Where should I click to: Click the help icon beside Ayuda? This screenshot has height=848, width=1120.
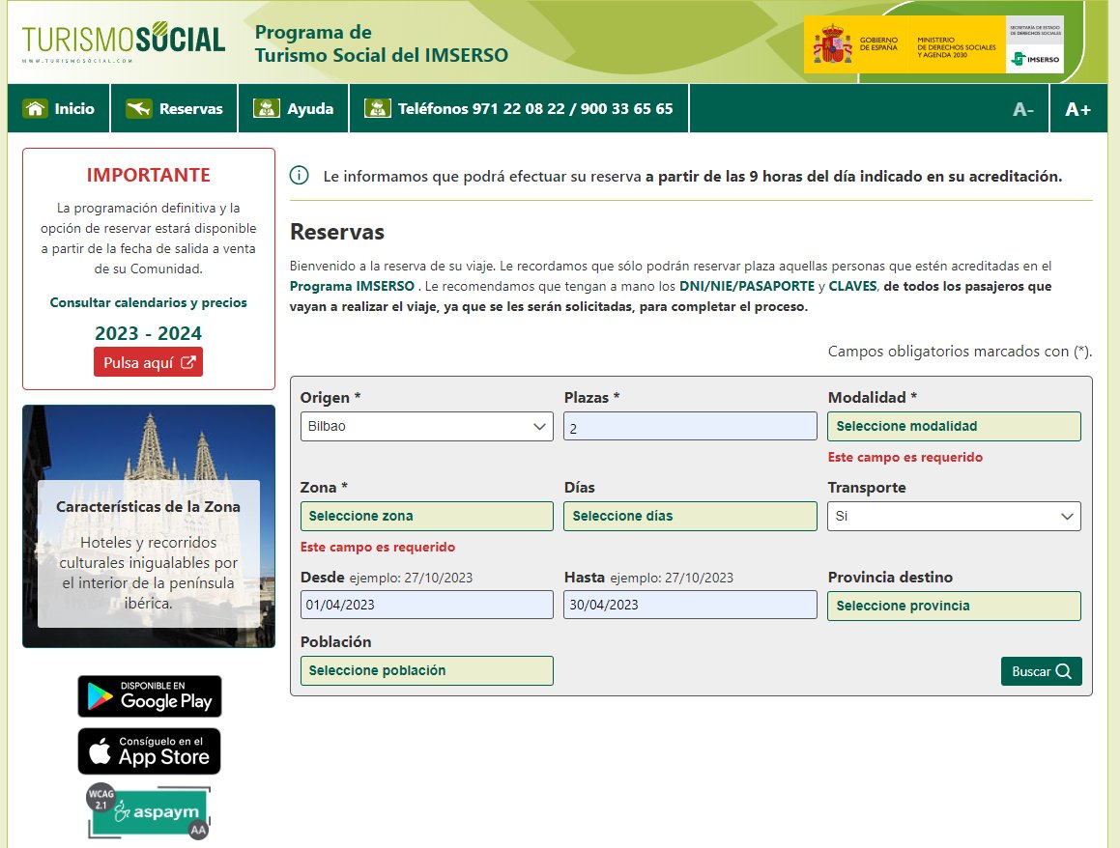(x=267, y=108)
